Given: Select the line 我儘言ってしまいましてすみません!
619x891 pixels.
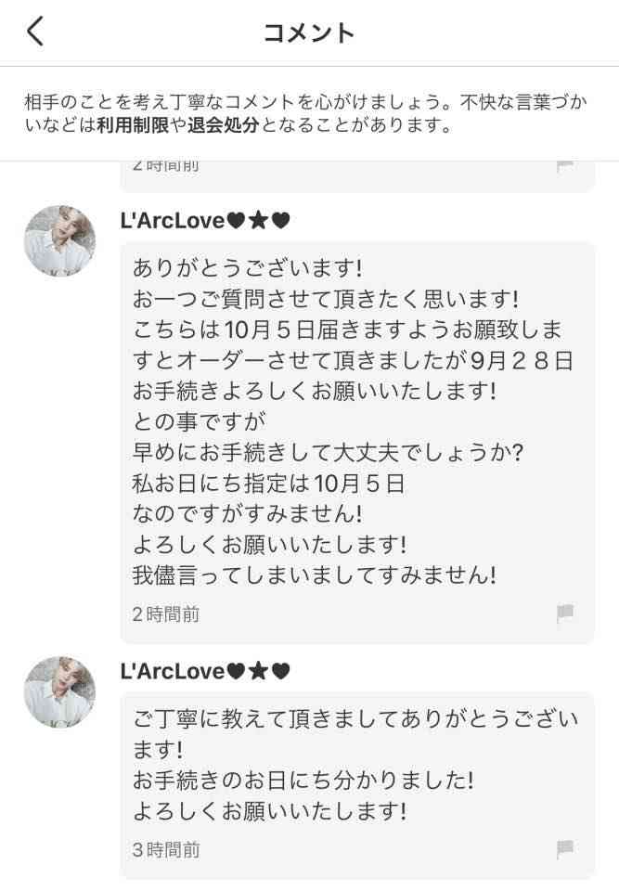Looking at the screenshot, I should pyautogui.click(x=315, y=575).
